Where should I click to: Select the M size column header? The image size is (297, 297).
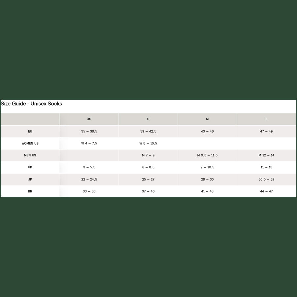[207, 119]
